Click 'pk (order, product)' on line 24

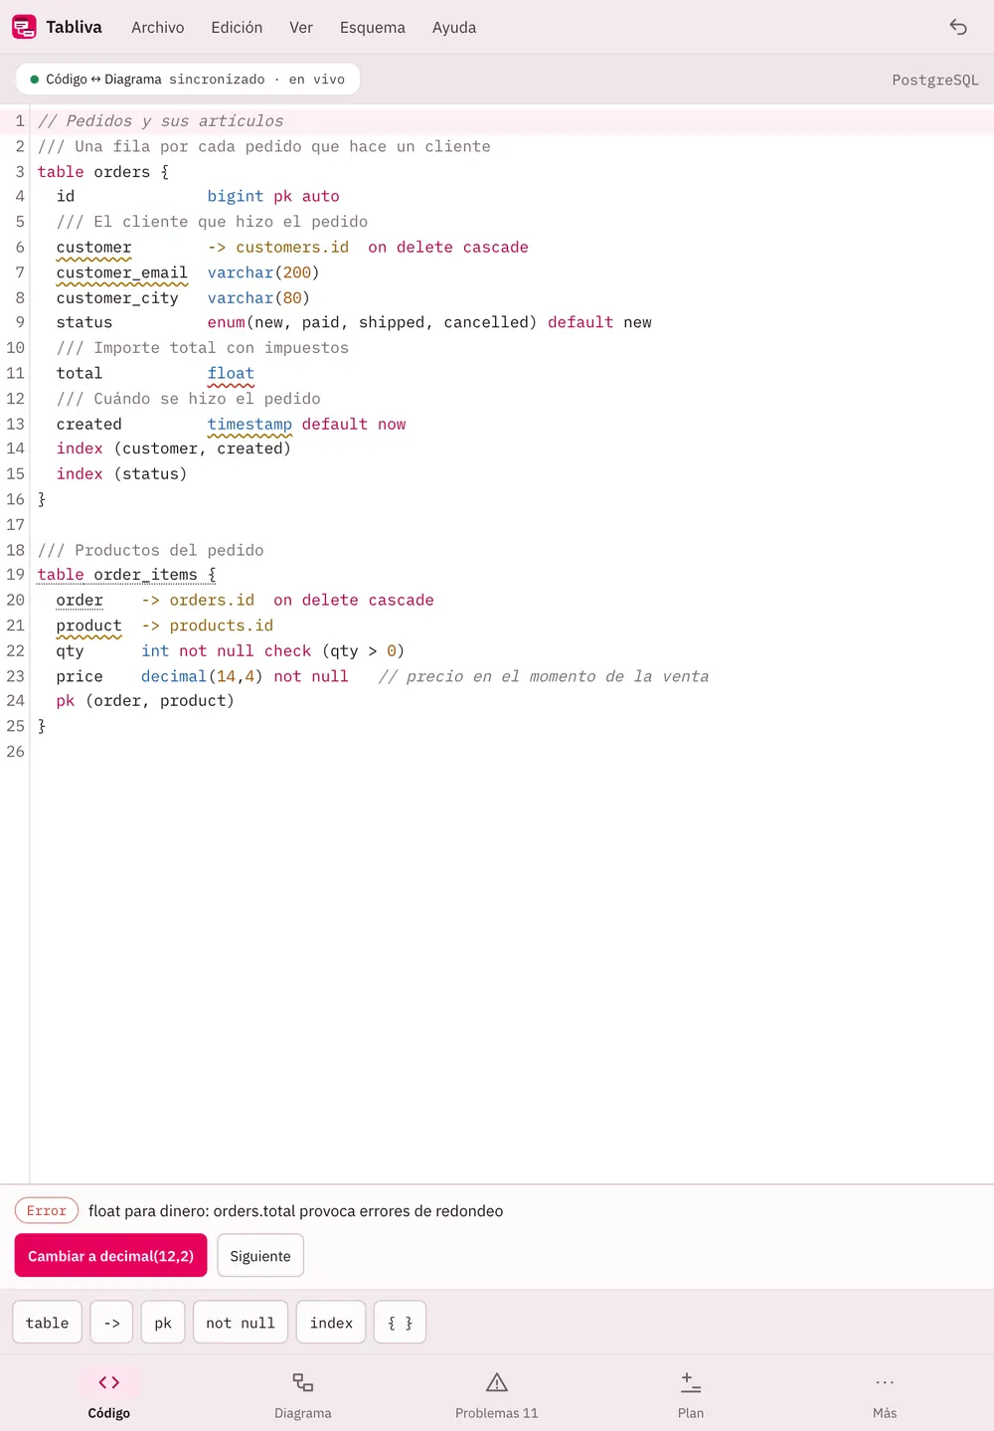(145, 701)
